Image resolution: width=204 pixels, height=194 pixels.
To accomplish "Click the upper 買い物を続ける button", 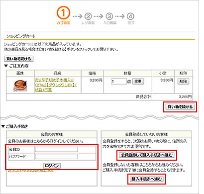I will click(x=19, y=59).
